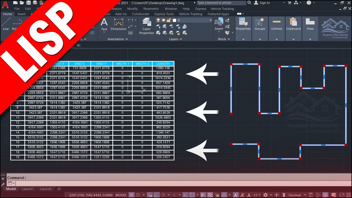
Task: Click the New drawing icon in quick access
Action: point(16,3)
